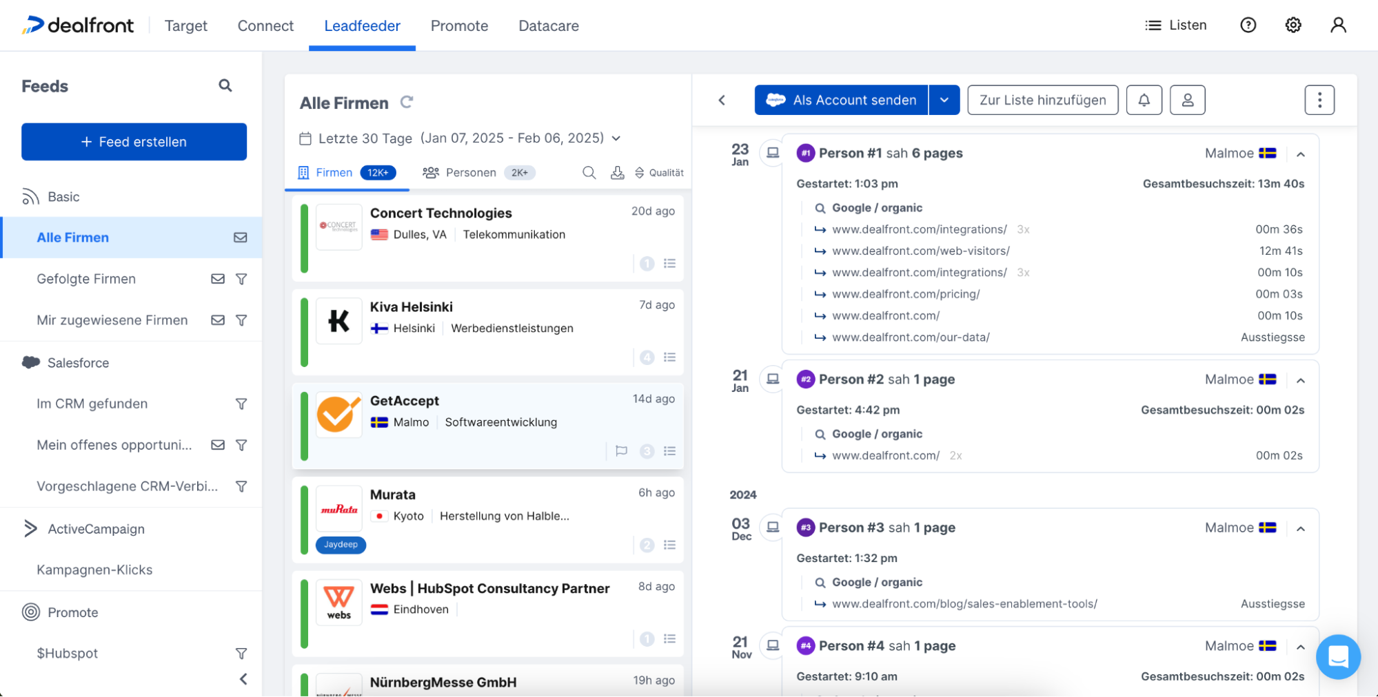Click the filter icon for $Hubspot feed

(x=241, y=653)
